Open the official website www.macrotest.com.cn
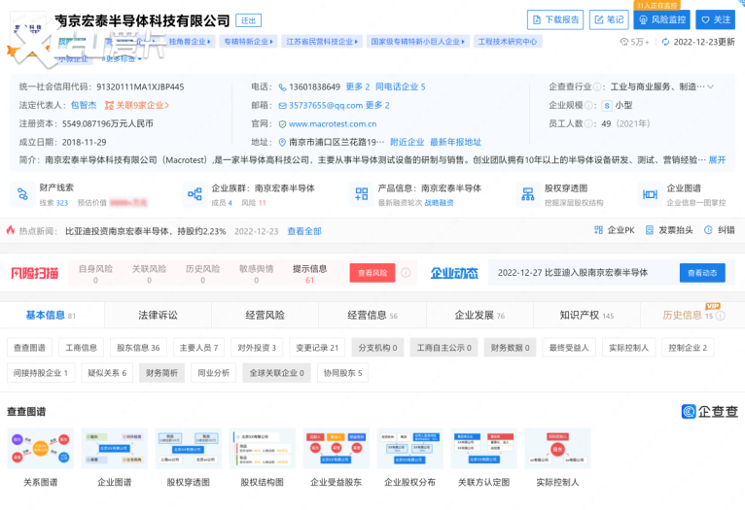 click(333, 123)
